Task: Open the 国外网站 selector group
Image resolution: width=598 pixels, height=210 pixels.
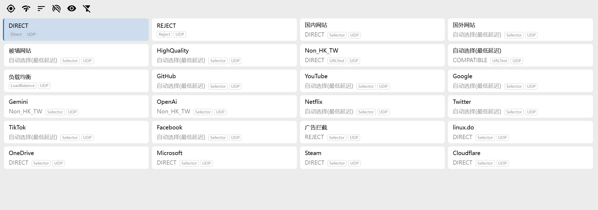Action: 520,30
